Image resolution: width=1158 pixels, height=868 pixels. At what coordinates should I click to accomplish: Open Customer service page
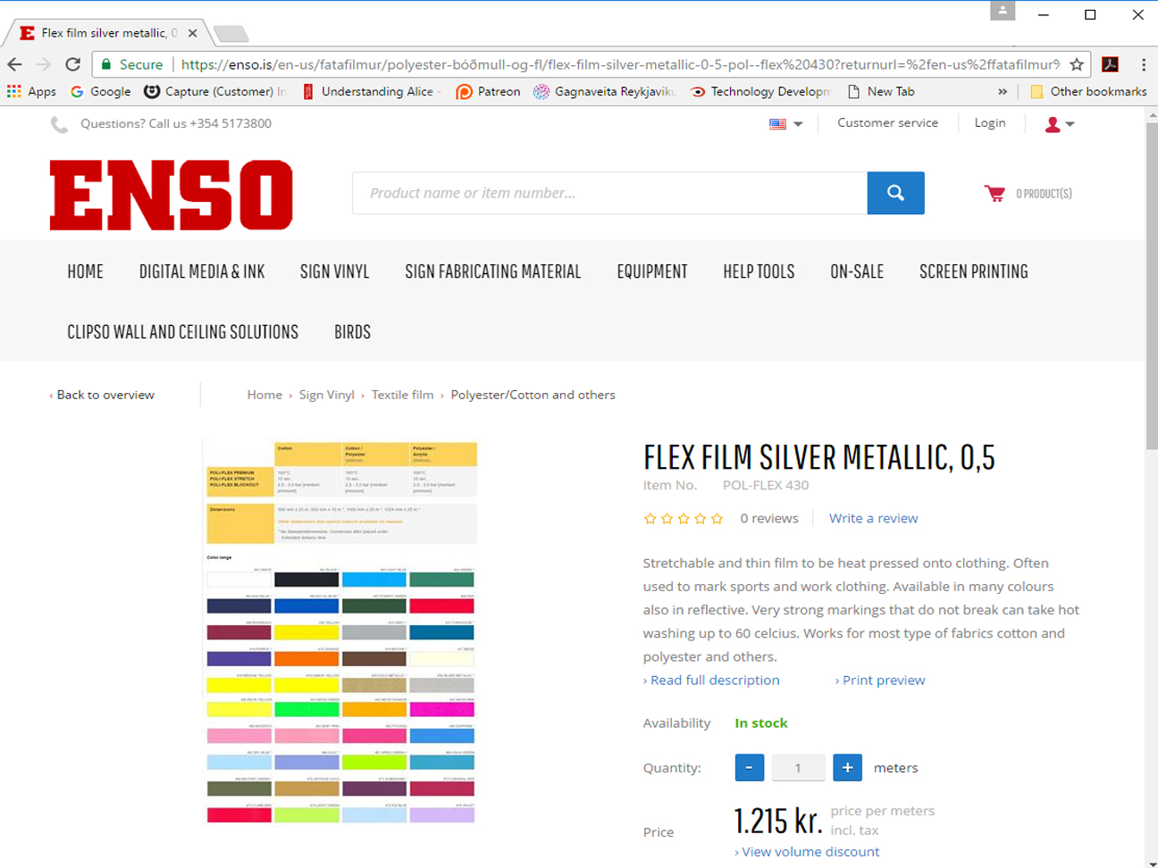[887, 123]
